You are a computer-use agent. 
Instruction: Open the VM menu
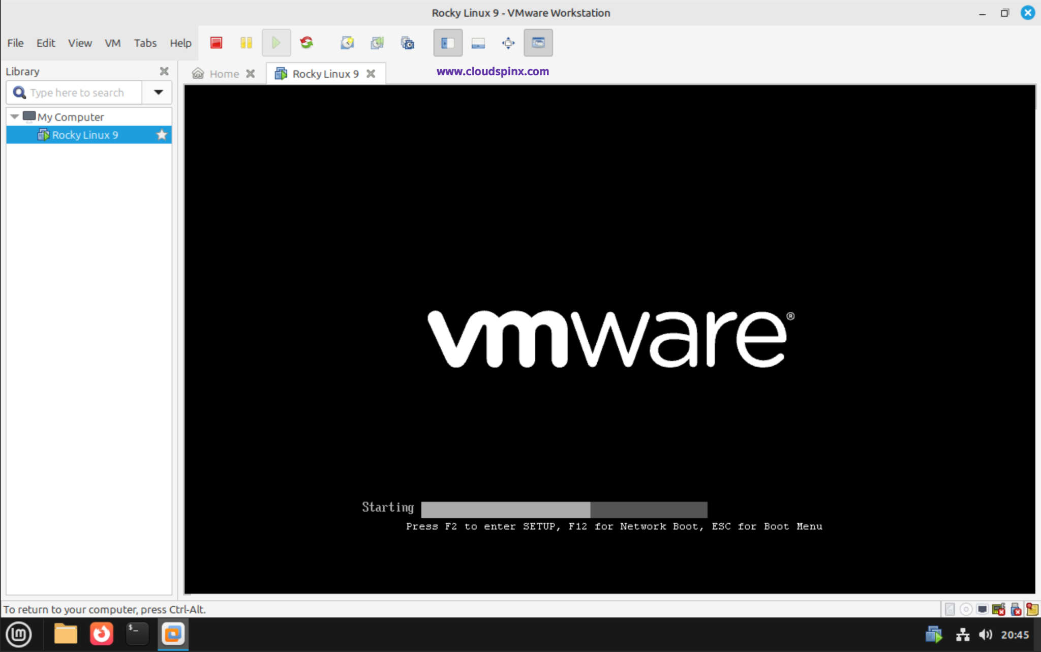(113, 43)
